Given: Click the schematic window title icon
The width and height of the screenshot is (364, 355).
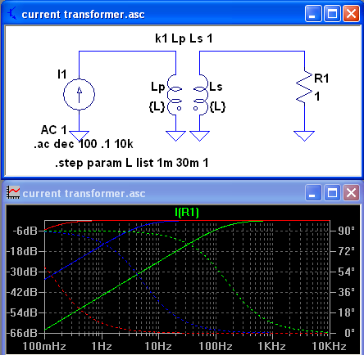Looking at the screenshot, I should click(12, 14).
